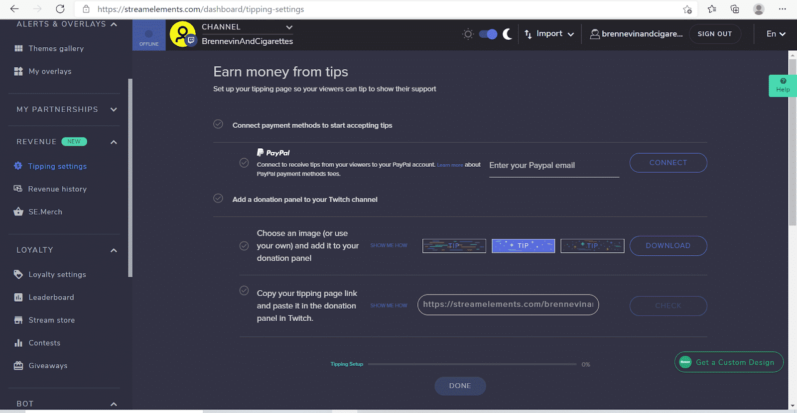797x413 pixels.
Task: Click the OFFLINE status indicator
Action: 149,35
